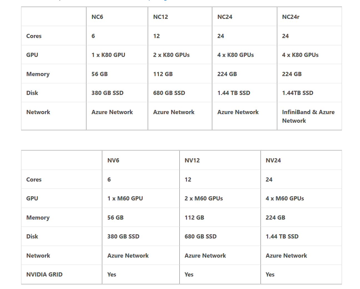Click the NC24r column header

[x=309, y=17]
